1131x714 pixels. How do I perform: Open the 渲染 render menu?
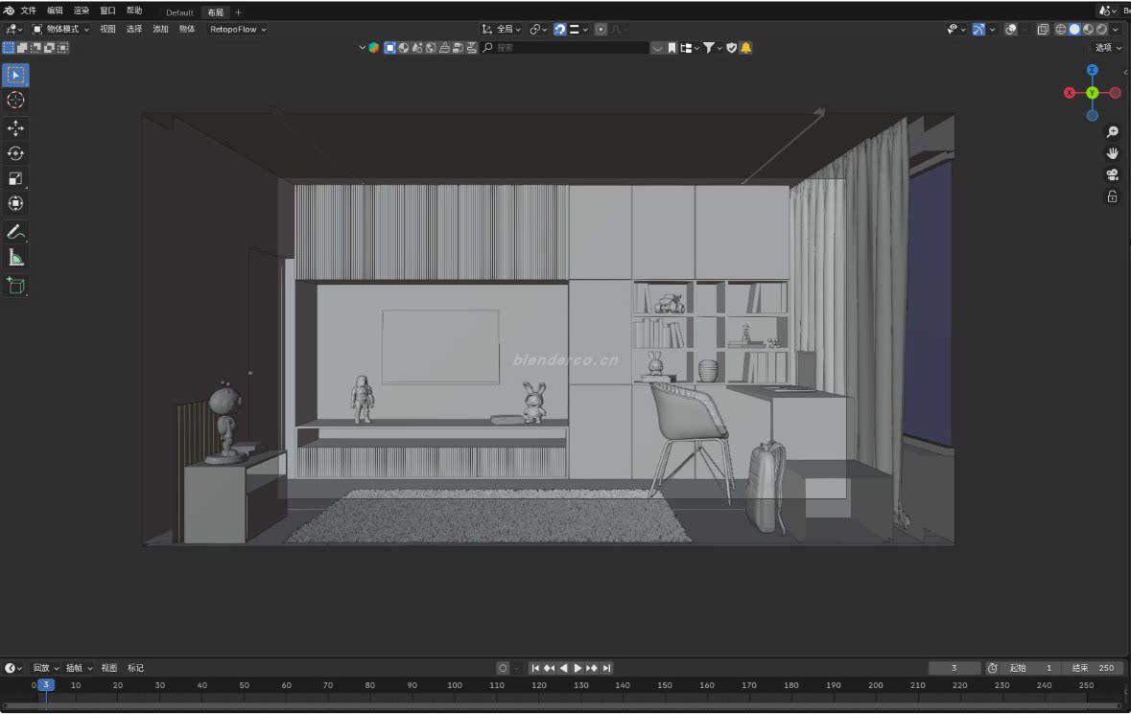click(82, 11)
